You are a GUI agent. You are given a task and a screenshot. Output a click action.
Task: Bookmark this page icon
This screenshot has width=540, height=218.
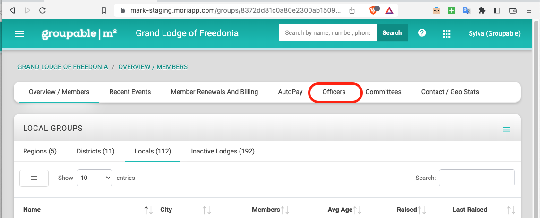[x=104, y=10]
